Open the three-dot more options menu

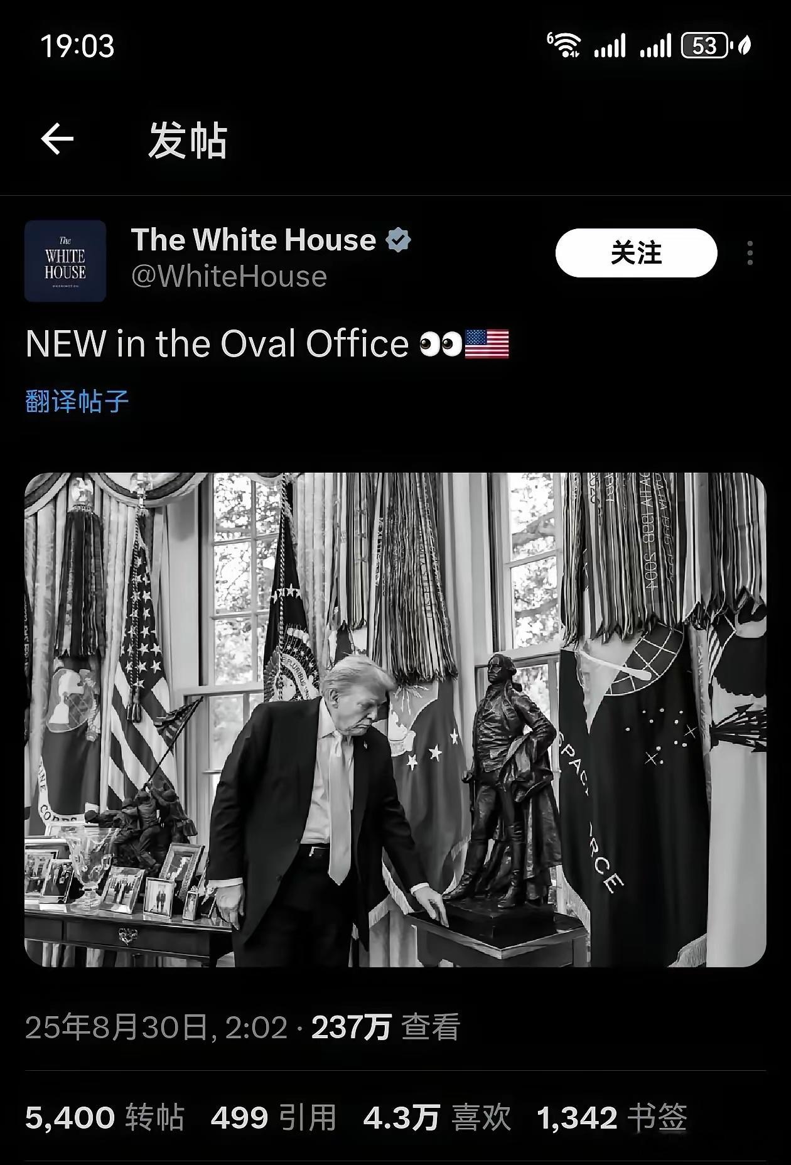pyautogui.click(x=750, y=253)
